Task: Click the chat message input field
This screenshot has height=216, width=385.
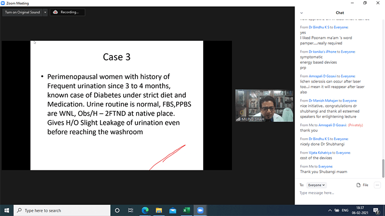Action: point(337,193)
